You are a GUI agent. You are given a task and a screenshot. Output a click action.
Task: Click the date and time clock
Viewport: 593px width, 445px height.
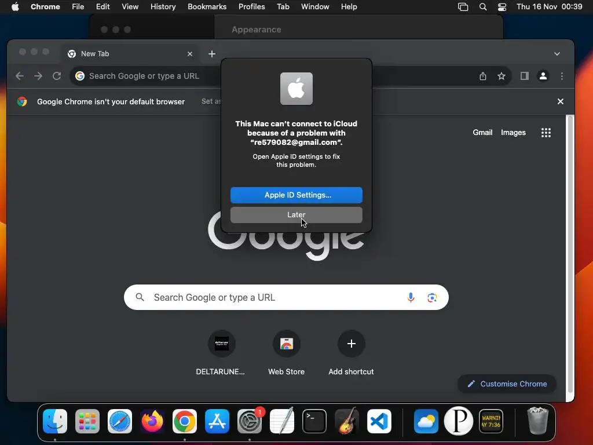(549, 6)
